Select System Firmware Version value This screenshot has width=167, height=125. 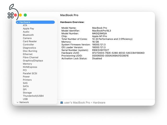coord(99,45)
